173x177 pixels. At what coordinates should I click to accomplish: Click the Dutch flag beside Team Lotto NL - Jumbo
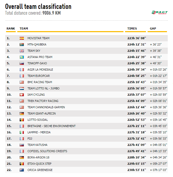[x=22, y=88]
